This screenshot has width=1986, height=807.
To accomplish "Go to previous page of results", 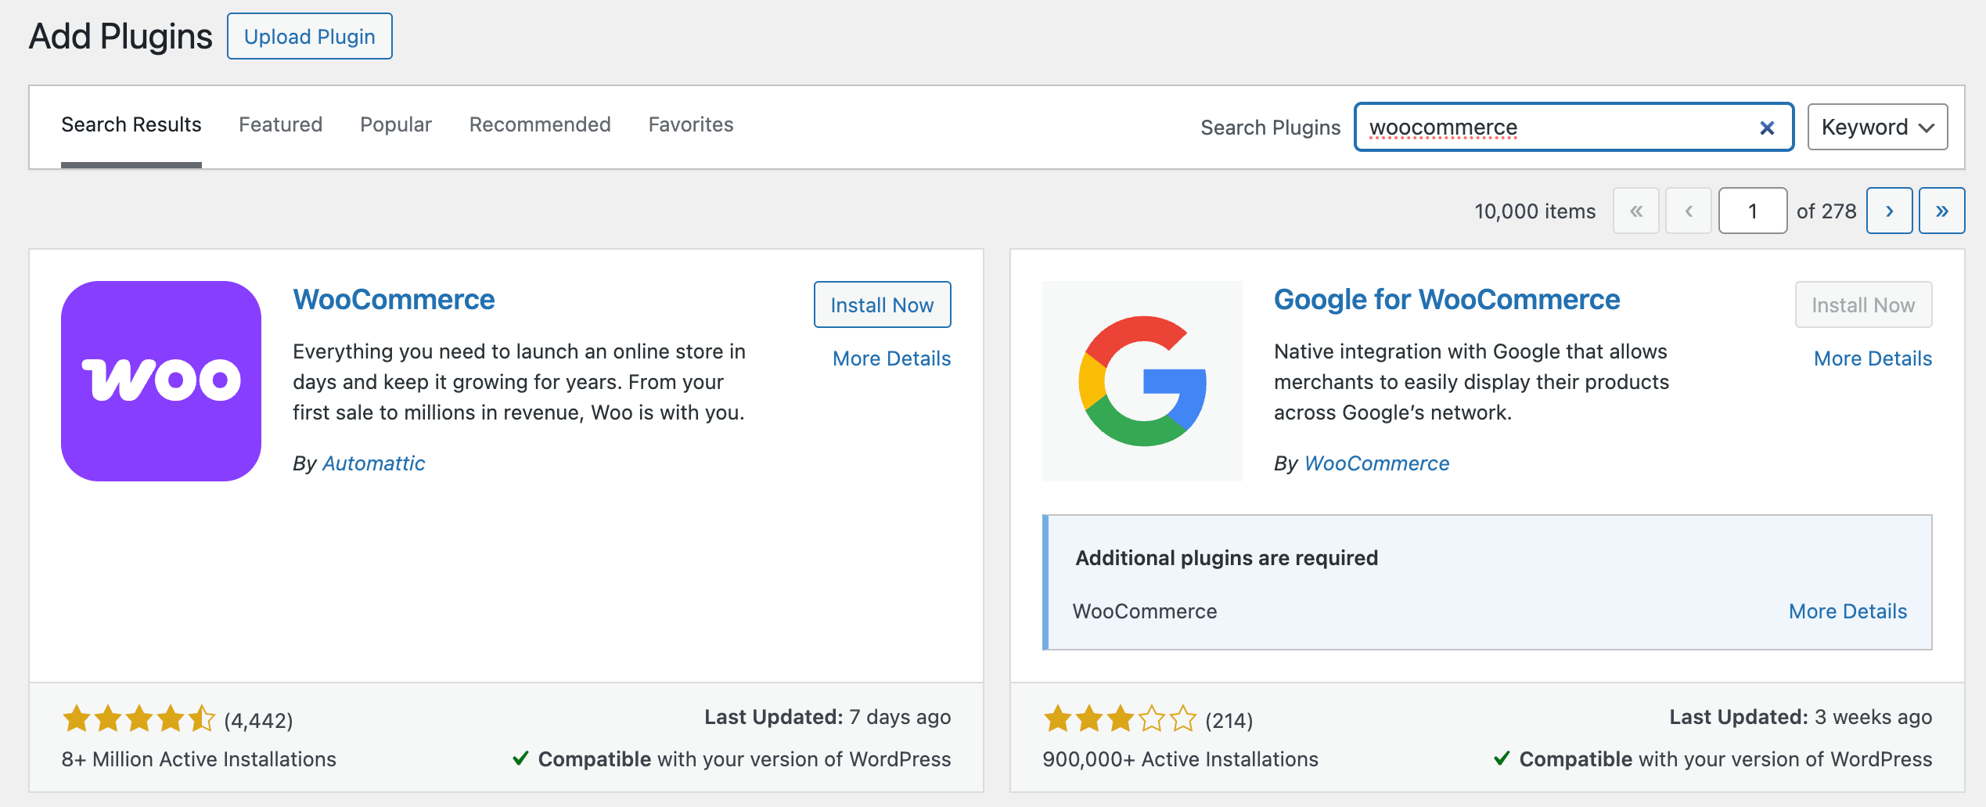I will tap(1688, 211).
